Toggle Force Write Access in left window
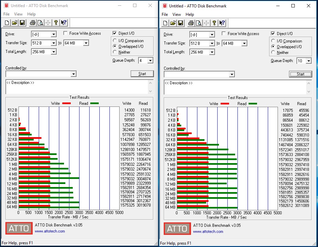 65,33
